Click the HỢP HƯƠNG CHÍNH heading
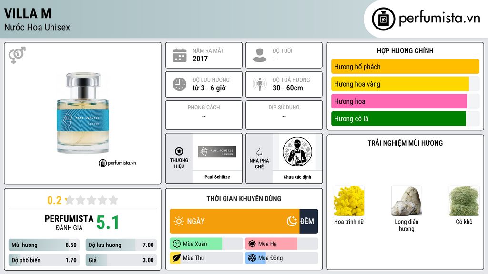Image resolution: width=488 pixels, height=274 pixels. [405, 50]
